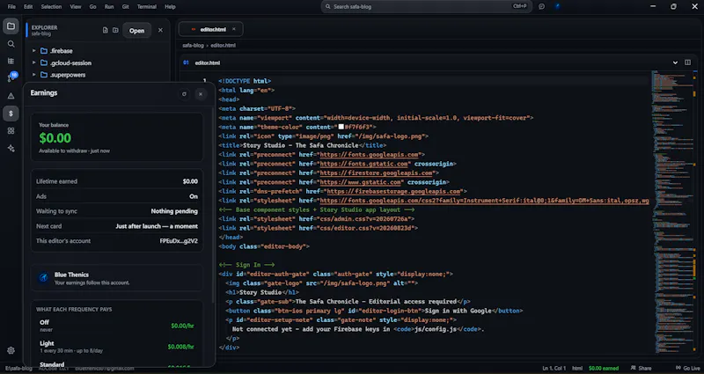Open the Problems warning triangle icon
The height and width of the screenshot is (374, 704).
pyautogui.click(x=11, y=96)
